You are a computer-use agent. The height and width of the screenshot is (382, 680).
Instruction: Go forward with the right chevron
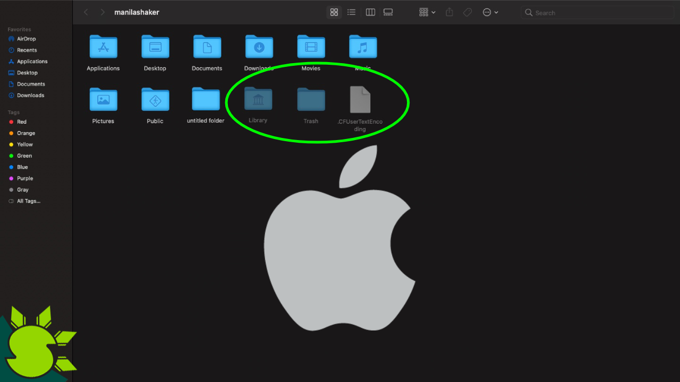click(x=103, y=12)
